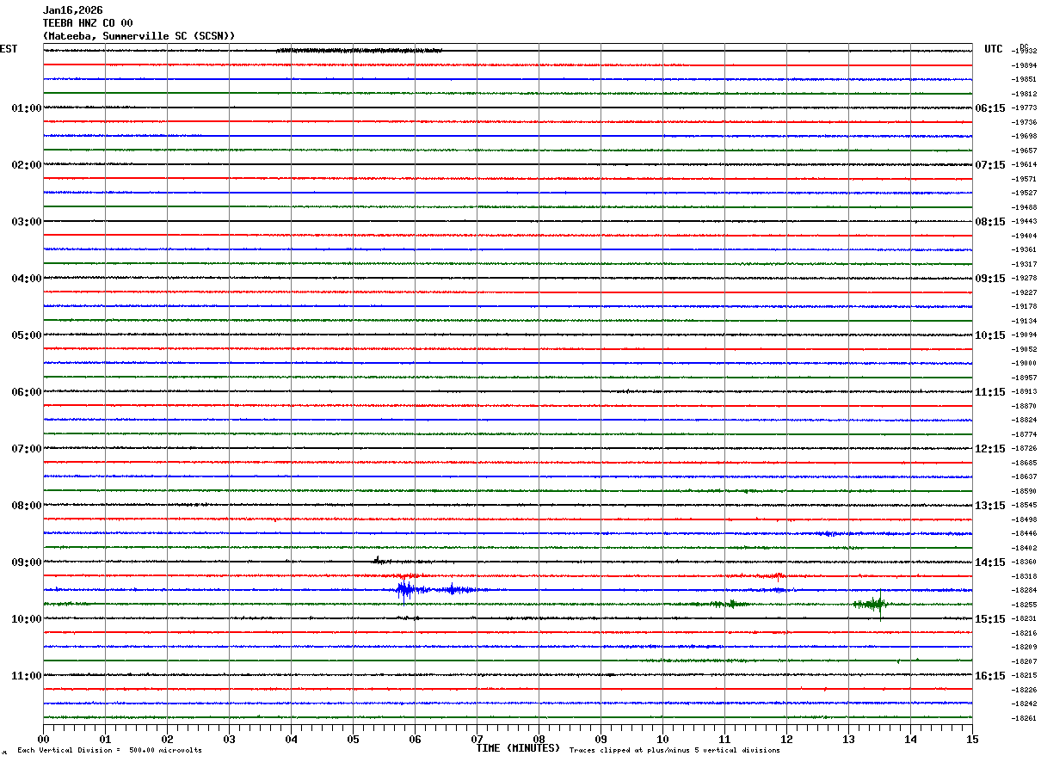1041x762 pixels.
Task: Click the DC offset value -18360
Action: coord(1025,562)
